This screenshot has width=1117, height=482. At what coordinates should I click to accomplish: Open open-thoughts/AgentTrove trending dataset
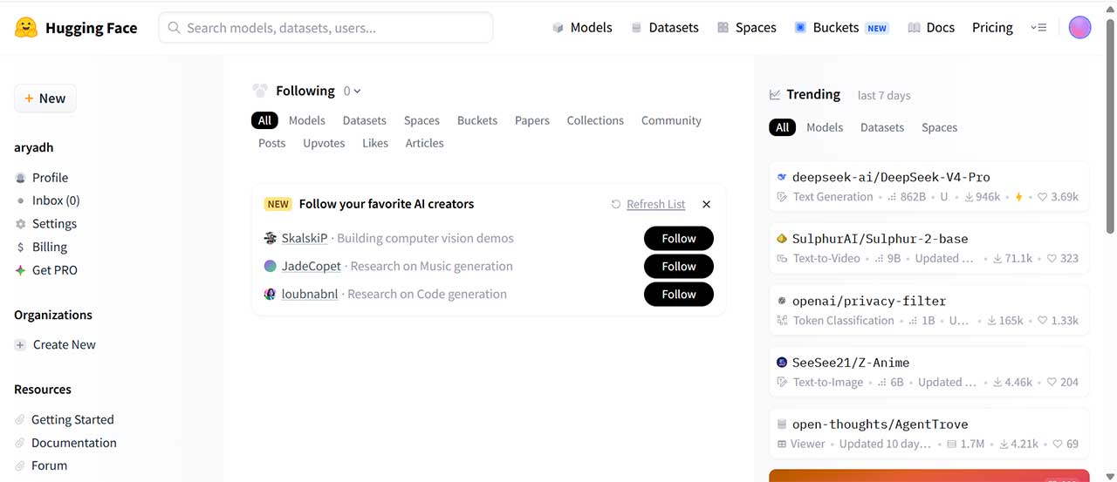pos(929,433)
